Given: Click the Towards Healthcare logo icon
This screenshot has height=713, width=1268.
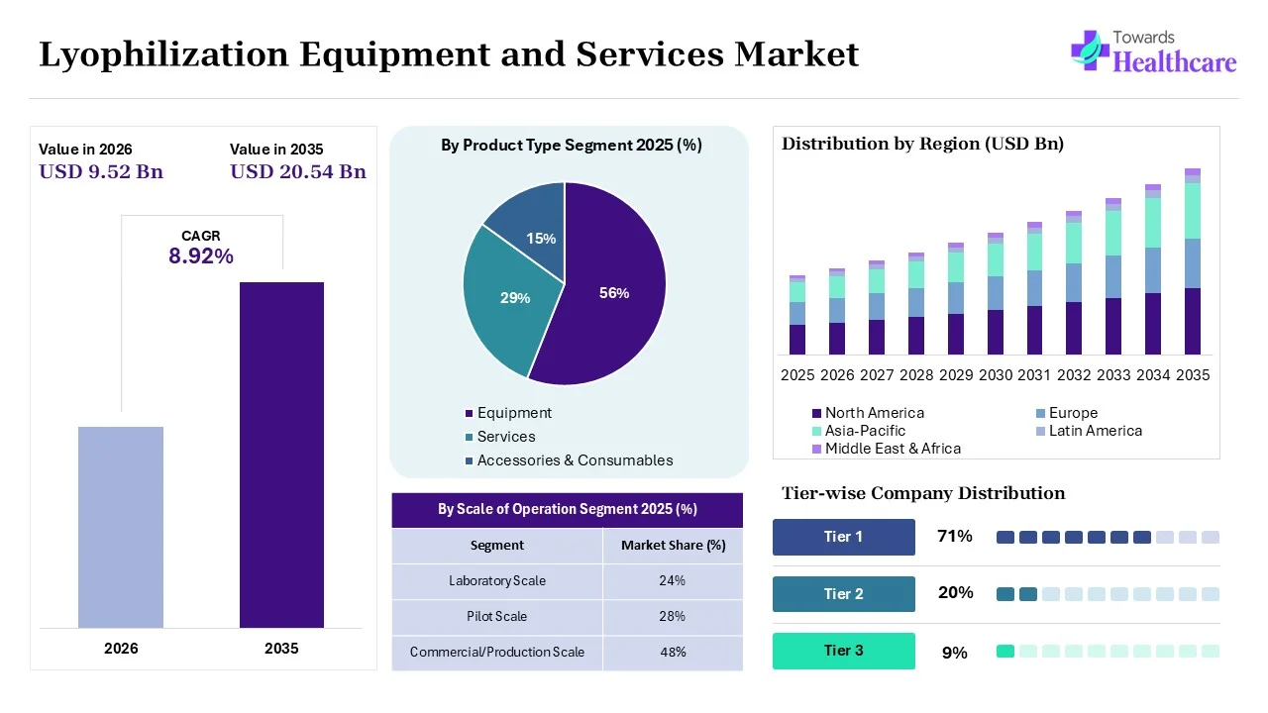Looking at the screenshot, I should tap(1090, 51).
